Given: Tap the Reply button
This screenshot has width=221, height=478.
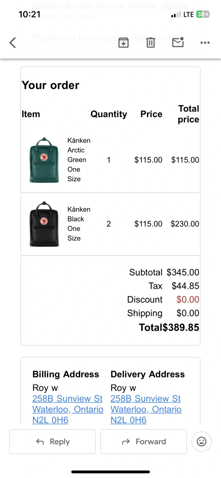Looking at the screenshot, I should click(52, 441).
